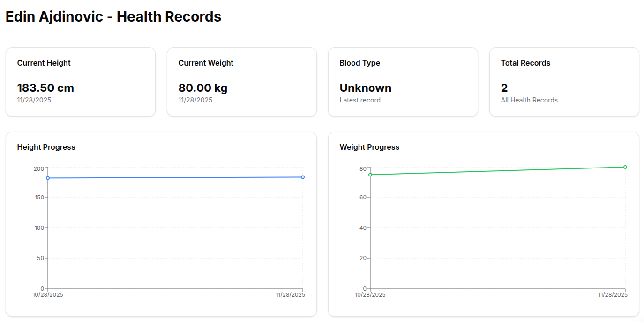
Task: Open the Total Records card heading
Action: 525,63
